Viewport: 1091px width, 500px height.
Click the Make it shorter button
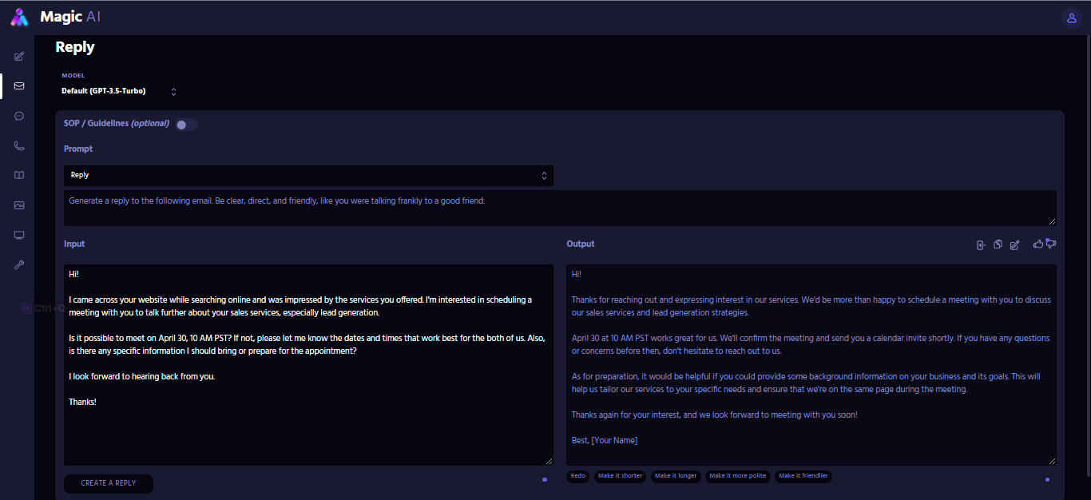(x=620, y=476)
